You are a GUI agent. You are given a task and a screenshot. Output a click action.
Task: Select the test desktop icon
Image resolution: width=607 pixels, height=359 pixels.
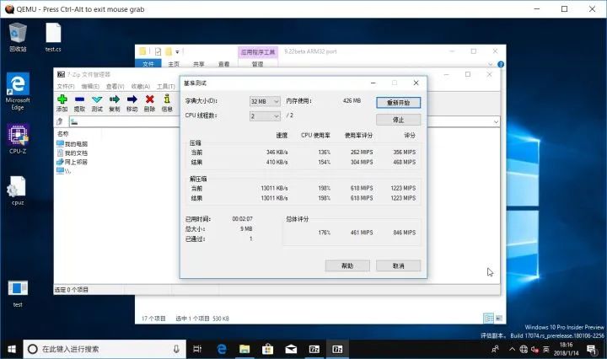pos(18,293)
